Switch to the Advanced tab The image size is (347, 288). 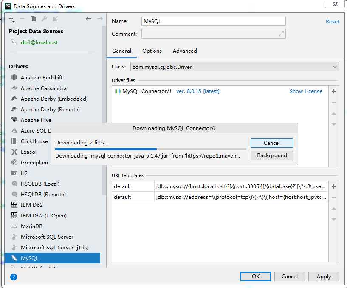click(185, 51)
